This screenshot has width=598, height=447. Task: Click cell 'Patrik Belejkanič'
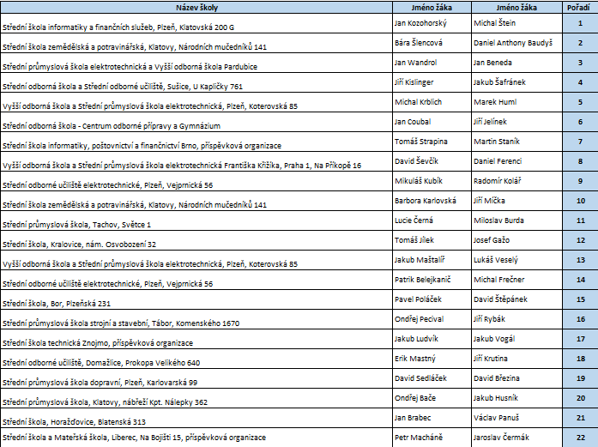432,280
